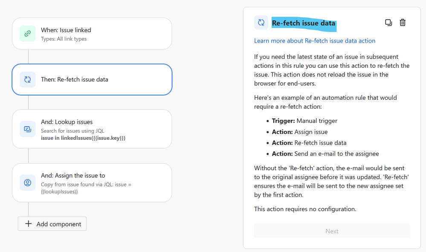Click the 'Action: Re-fetch issue data' bullet

[309, 143]
